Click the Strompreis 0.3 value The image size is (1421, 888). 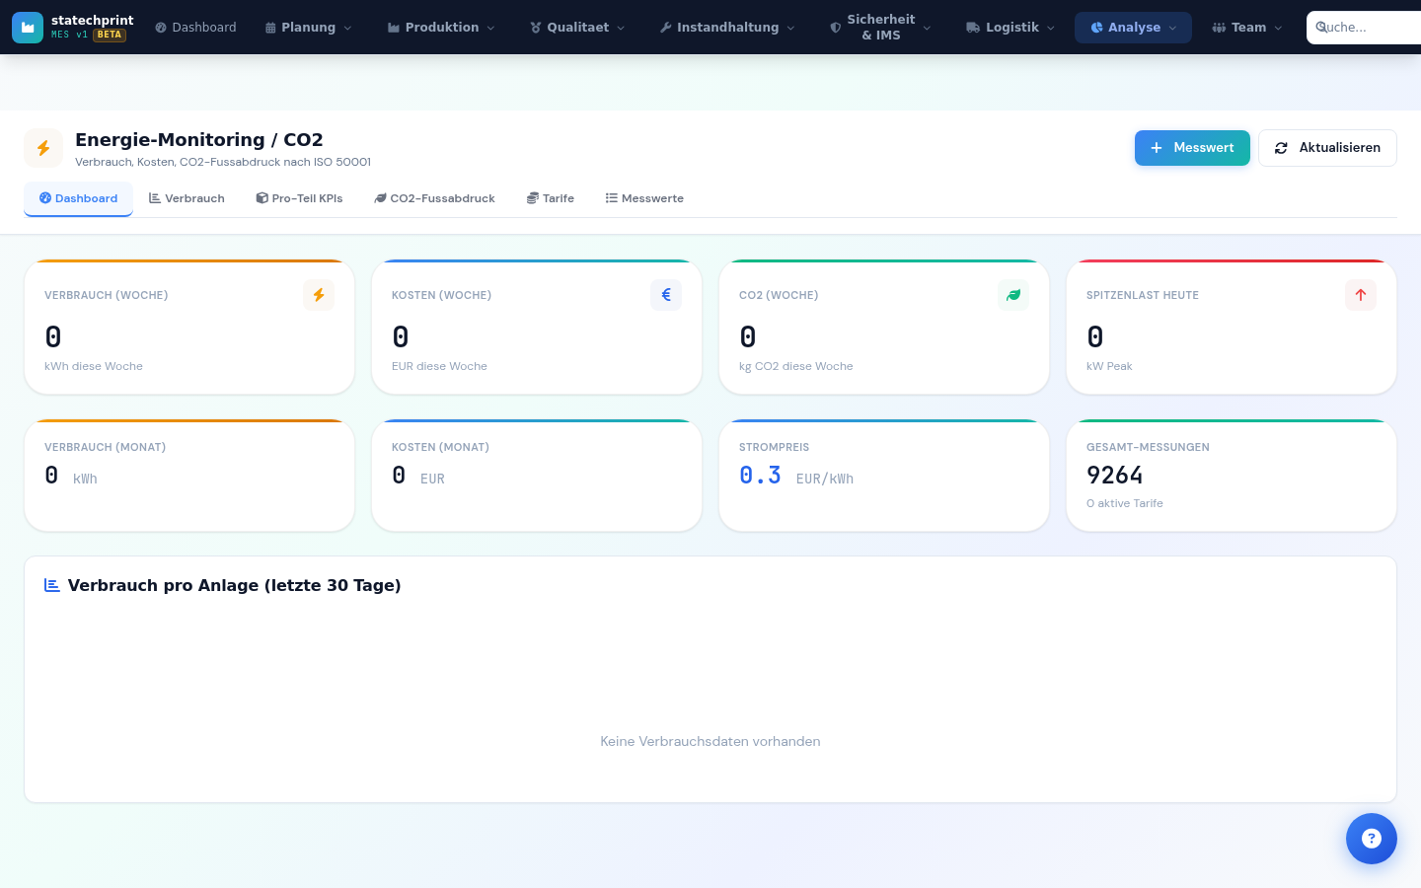(x=760, y=476)
